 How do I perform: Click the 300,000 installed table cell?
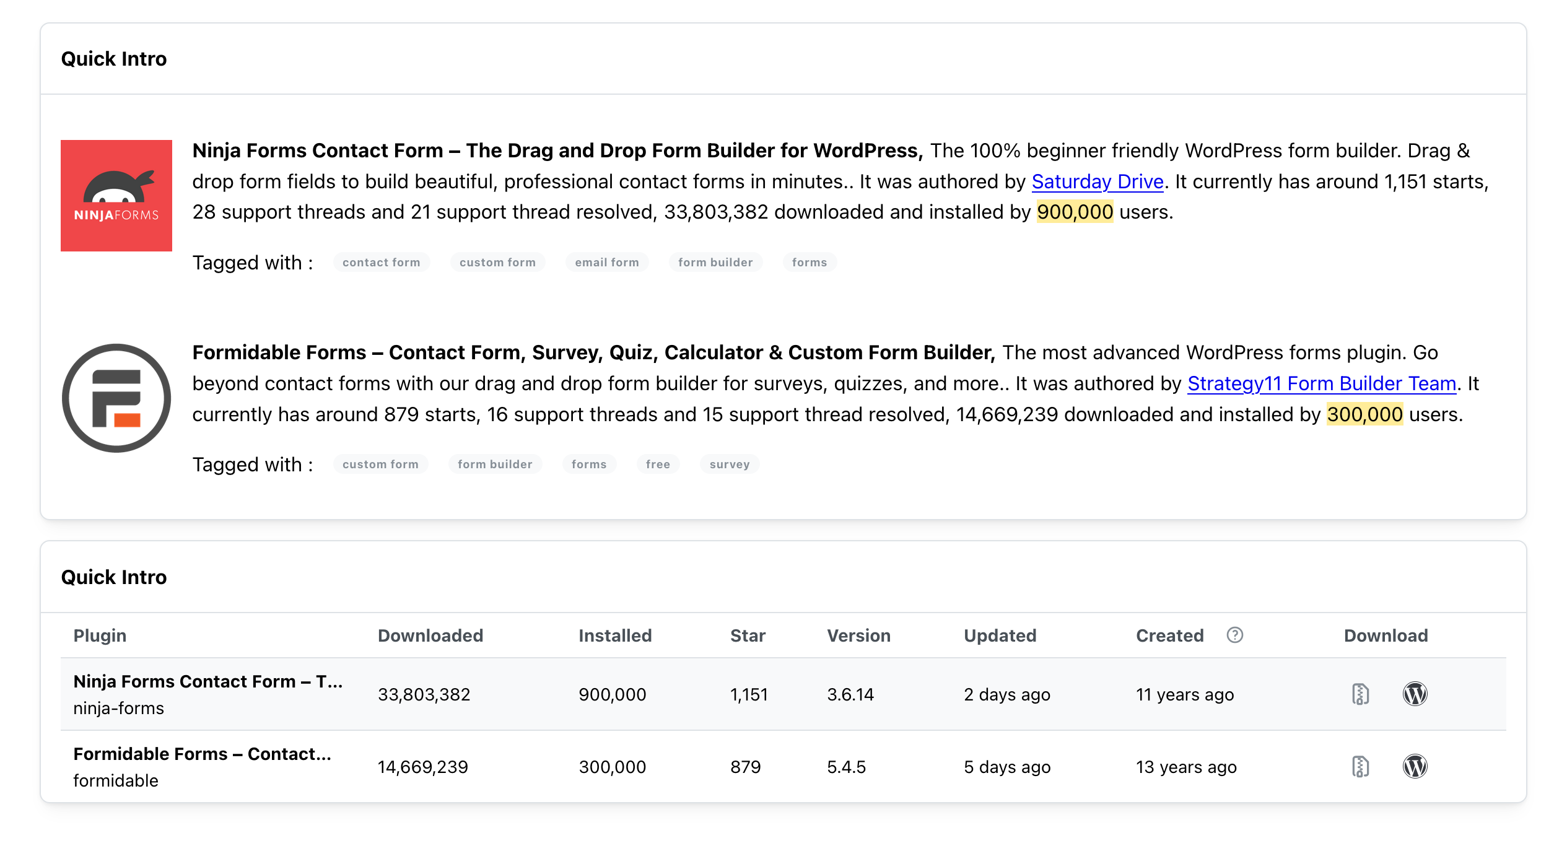pos(612,767)
